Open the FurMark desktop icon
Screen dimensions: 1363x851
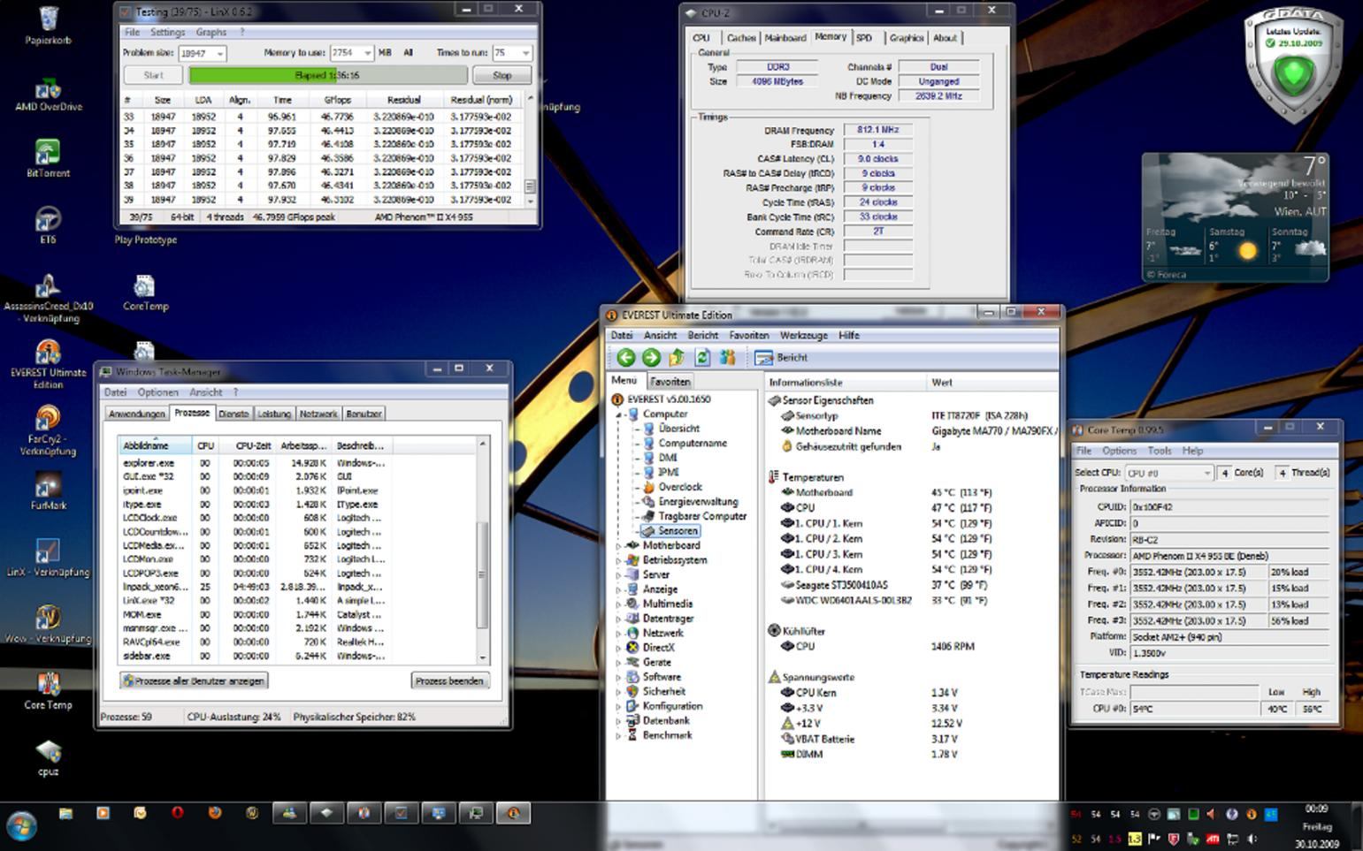pos(49,492)
